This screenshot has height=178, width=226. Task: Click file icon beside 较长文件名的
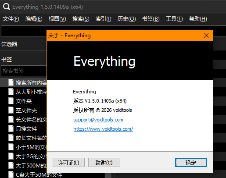pos(11,138)
